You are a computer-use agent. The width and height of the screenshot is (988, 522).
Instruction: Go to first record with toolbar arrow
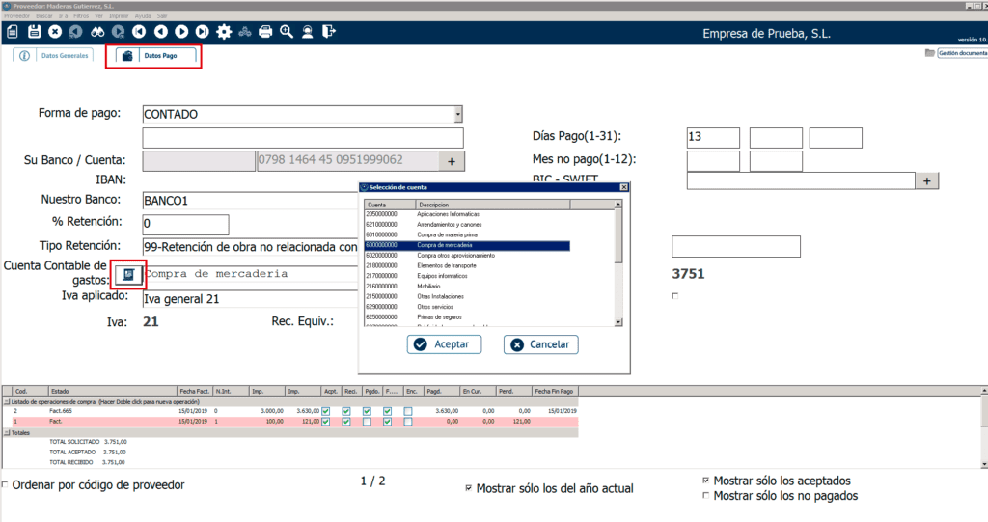(139, 32)
